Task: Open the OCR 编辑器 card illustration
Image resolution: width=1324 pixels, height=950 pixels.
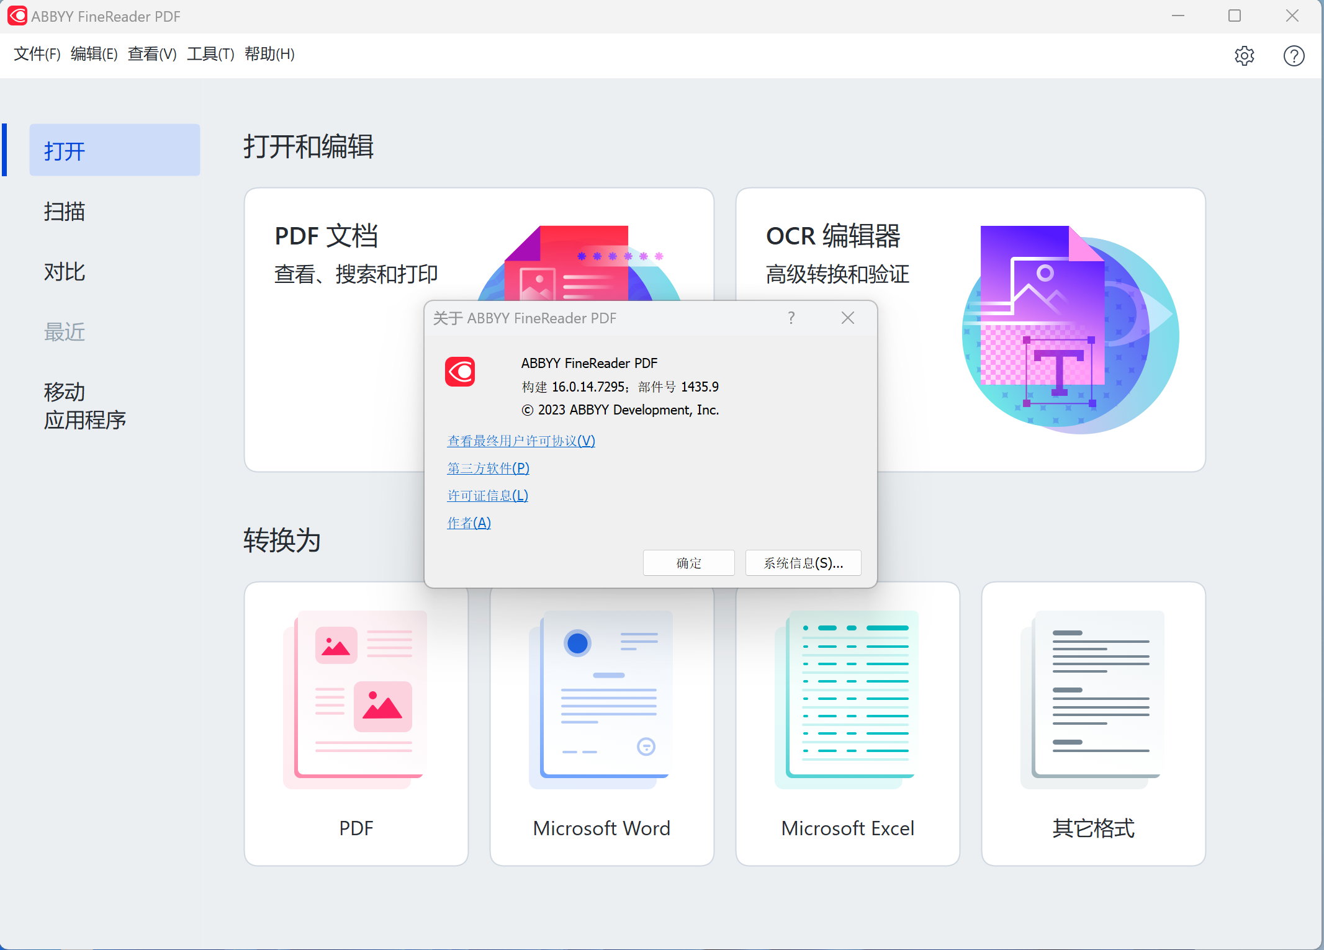Action: coord(1070,329)
